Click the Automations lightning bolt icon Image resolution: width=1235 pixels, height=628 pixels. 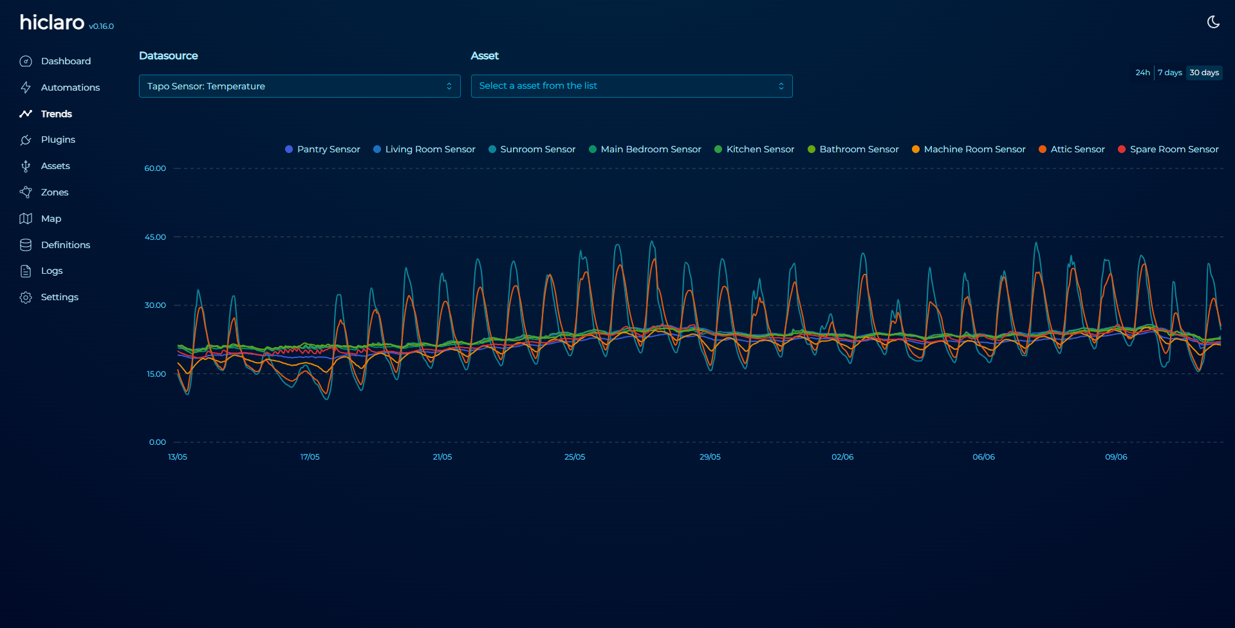click(26, 87)
